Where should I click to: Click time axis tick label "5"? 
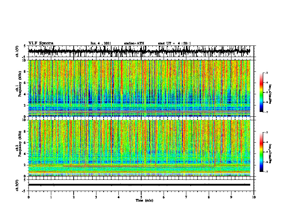[141, 197]
